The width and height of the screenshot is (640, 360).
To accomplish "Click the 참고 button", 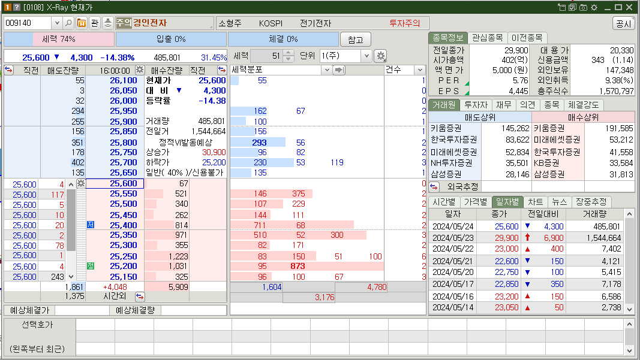I will point(355,40).
